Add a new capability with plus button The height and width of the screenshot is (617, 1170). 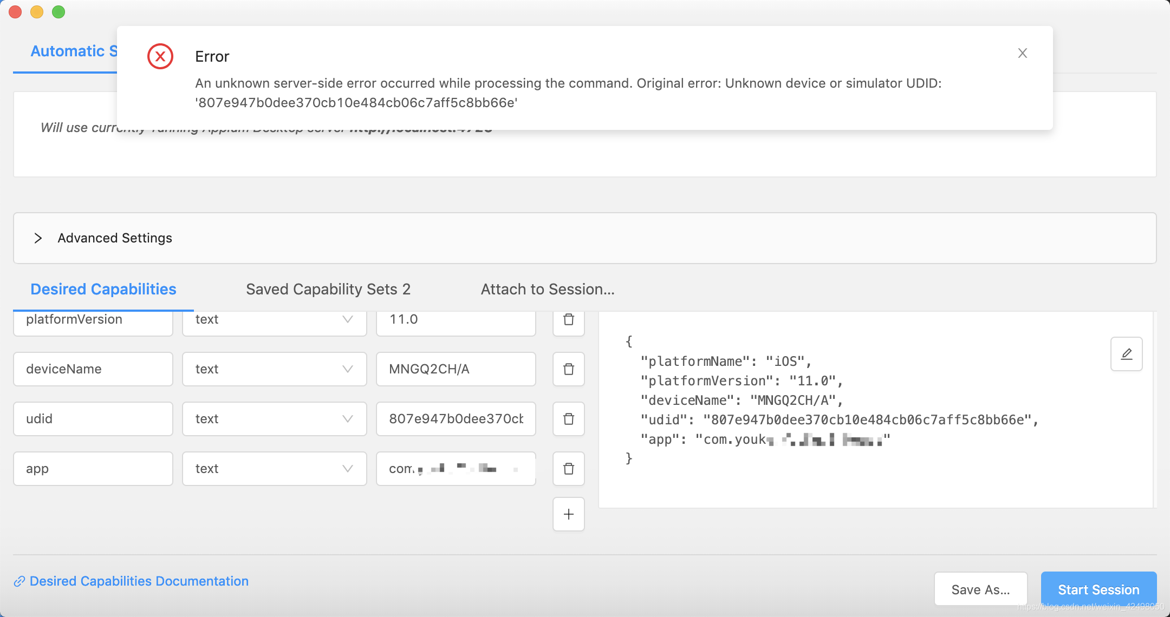(568, 514)
